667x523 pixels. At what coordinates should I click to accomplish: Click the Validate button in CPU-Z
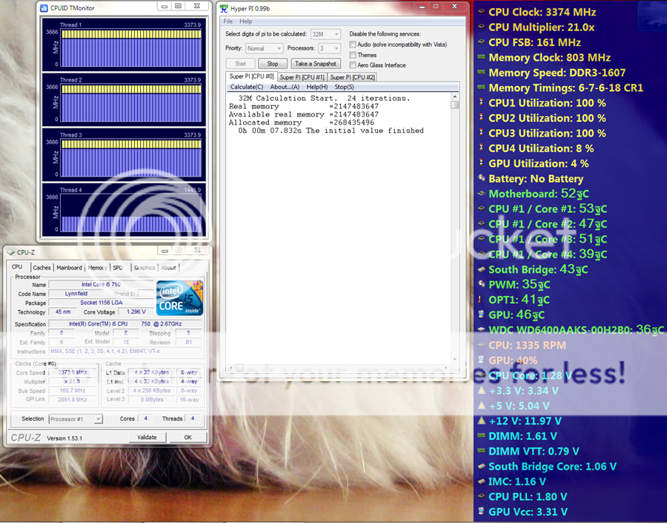pyautogui.click(x=147, y=437)
